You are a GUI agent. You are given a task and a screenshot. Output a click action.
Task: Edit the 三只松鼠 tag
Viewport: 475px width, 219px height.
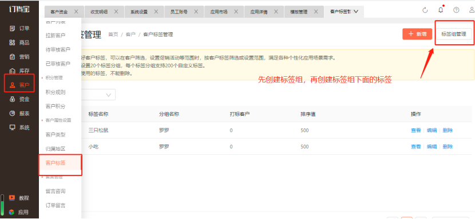click(x=432, y=131)
